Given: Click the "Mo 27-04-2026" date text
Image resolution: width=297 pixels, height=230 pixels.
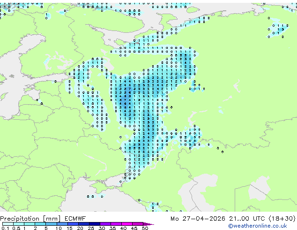Looking at the screenshot, I should [x=198, y=219].
